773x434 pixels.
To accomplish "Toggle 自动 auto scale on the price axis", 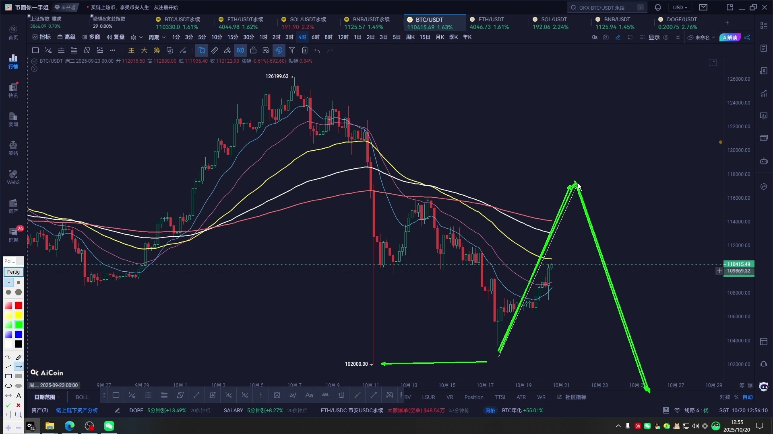I will 748,397.
